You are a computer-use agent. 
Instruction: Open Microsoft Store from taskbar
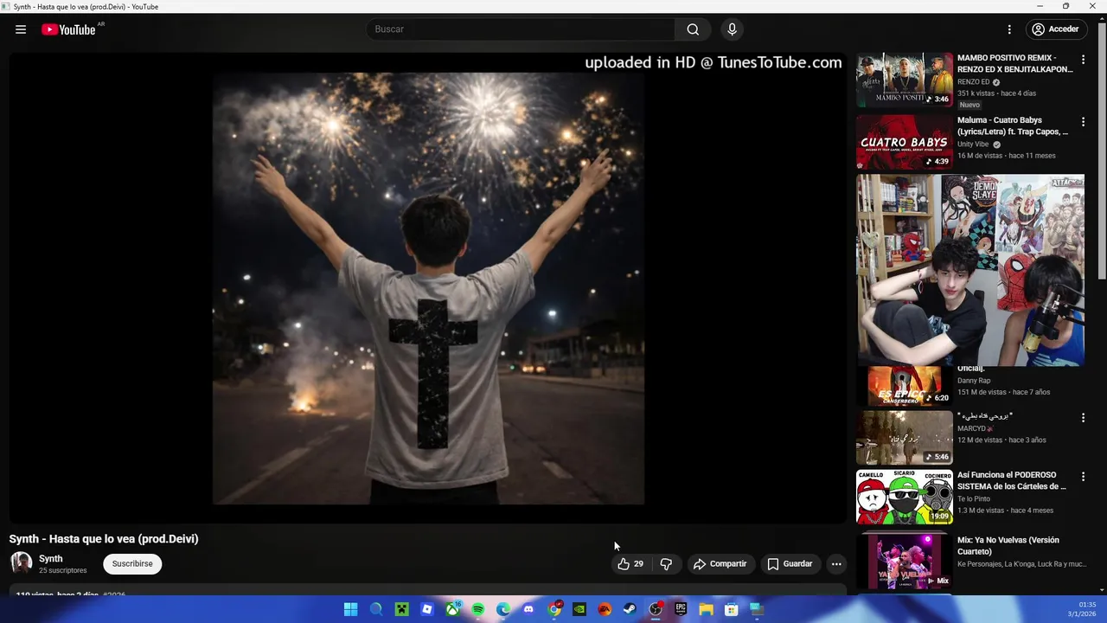coord(732,609)
